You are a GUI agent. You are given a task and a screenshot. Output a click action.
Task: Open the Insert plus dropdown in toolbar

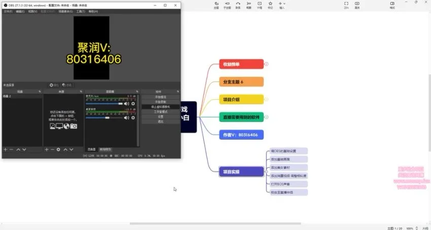point(282,5)
